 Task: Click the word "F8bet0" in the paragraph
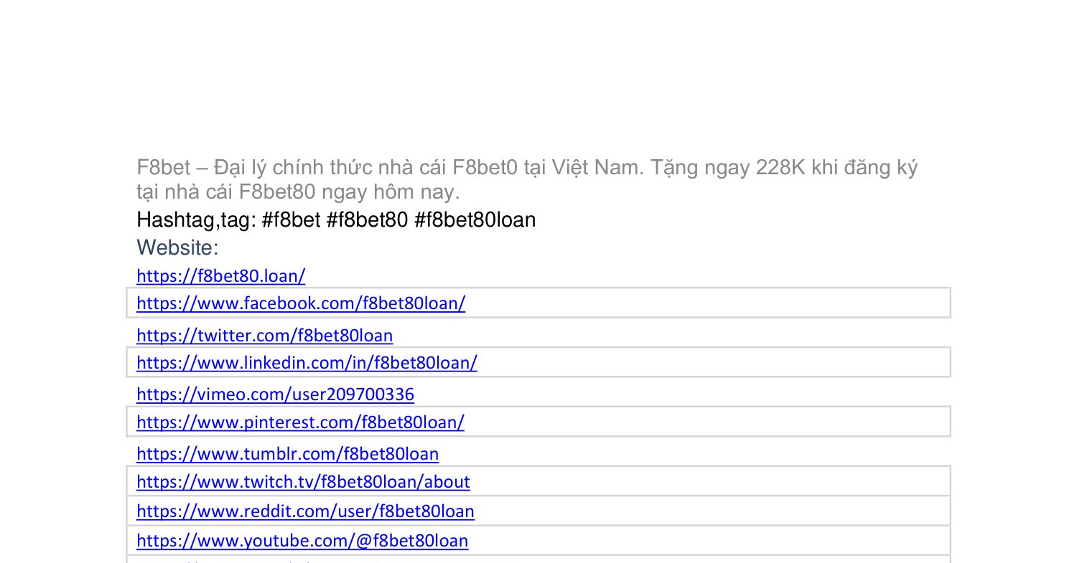(x=485, y=168)
